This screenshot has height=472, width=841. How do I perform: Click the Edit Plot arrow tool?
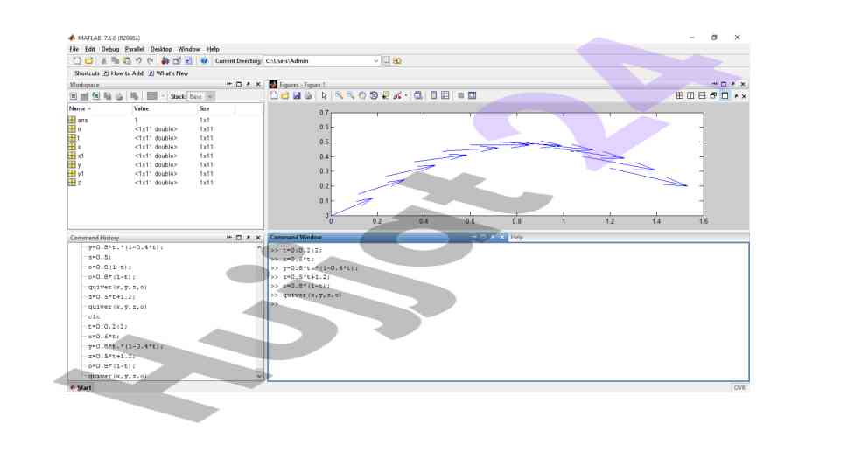click(323, 95)
